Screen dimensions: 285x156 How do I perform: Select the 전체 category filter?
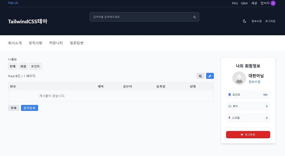(x=12, y=66)
